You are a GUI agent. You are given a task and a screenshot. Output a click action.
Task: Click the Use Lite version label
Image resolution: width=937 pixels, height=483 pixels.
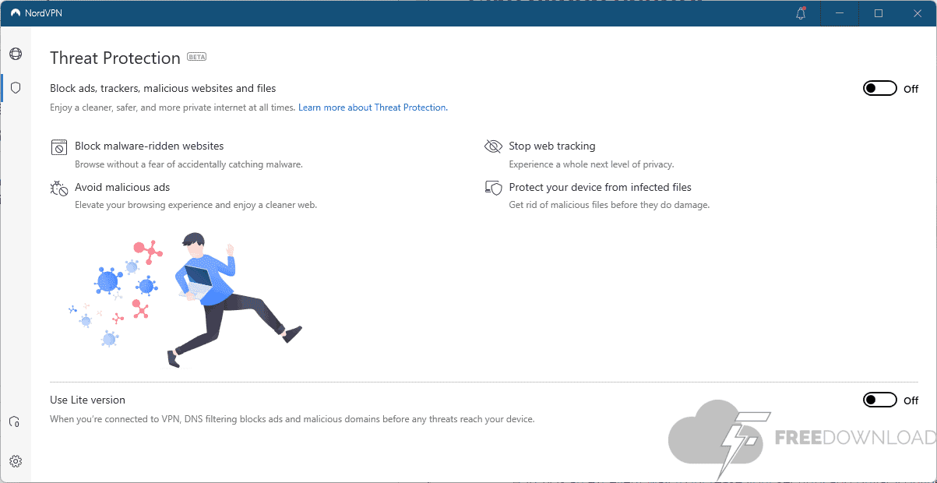coord(87,400)
